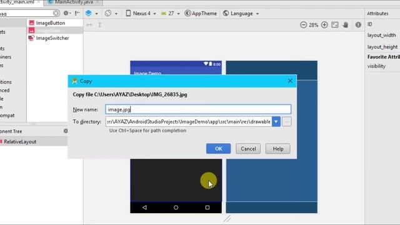The height and width of the screenshot is (225, 400).
Task: Select ImageView in the palette
Action: 48,31
